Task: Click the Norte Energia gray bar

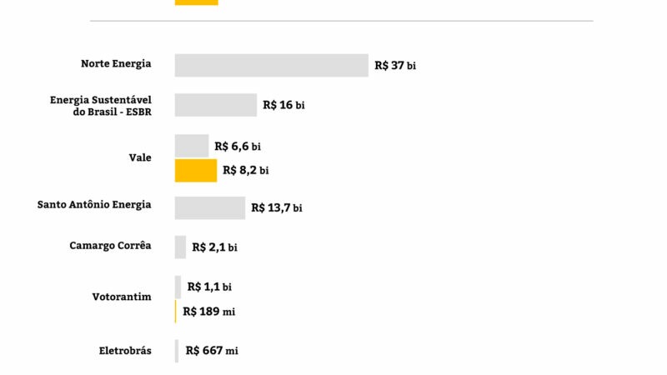Action: coord(271,65)
